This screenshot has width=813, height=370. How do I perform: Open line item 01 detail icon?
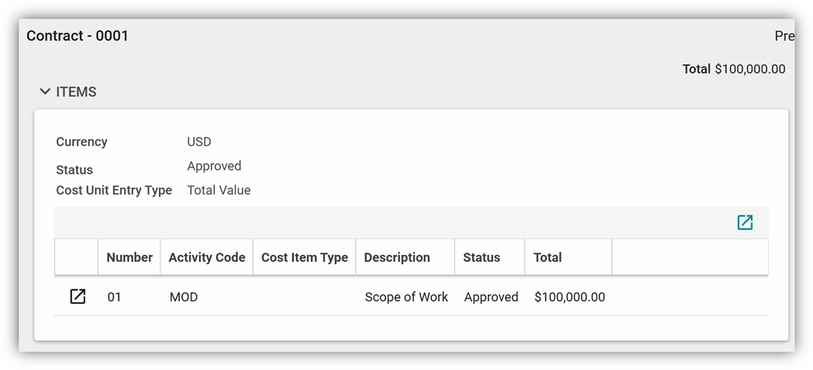tap(77, 296)
